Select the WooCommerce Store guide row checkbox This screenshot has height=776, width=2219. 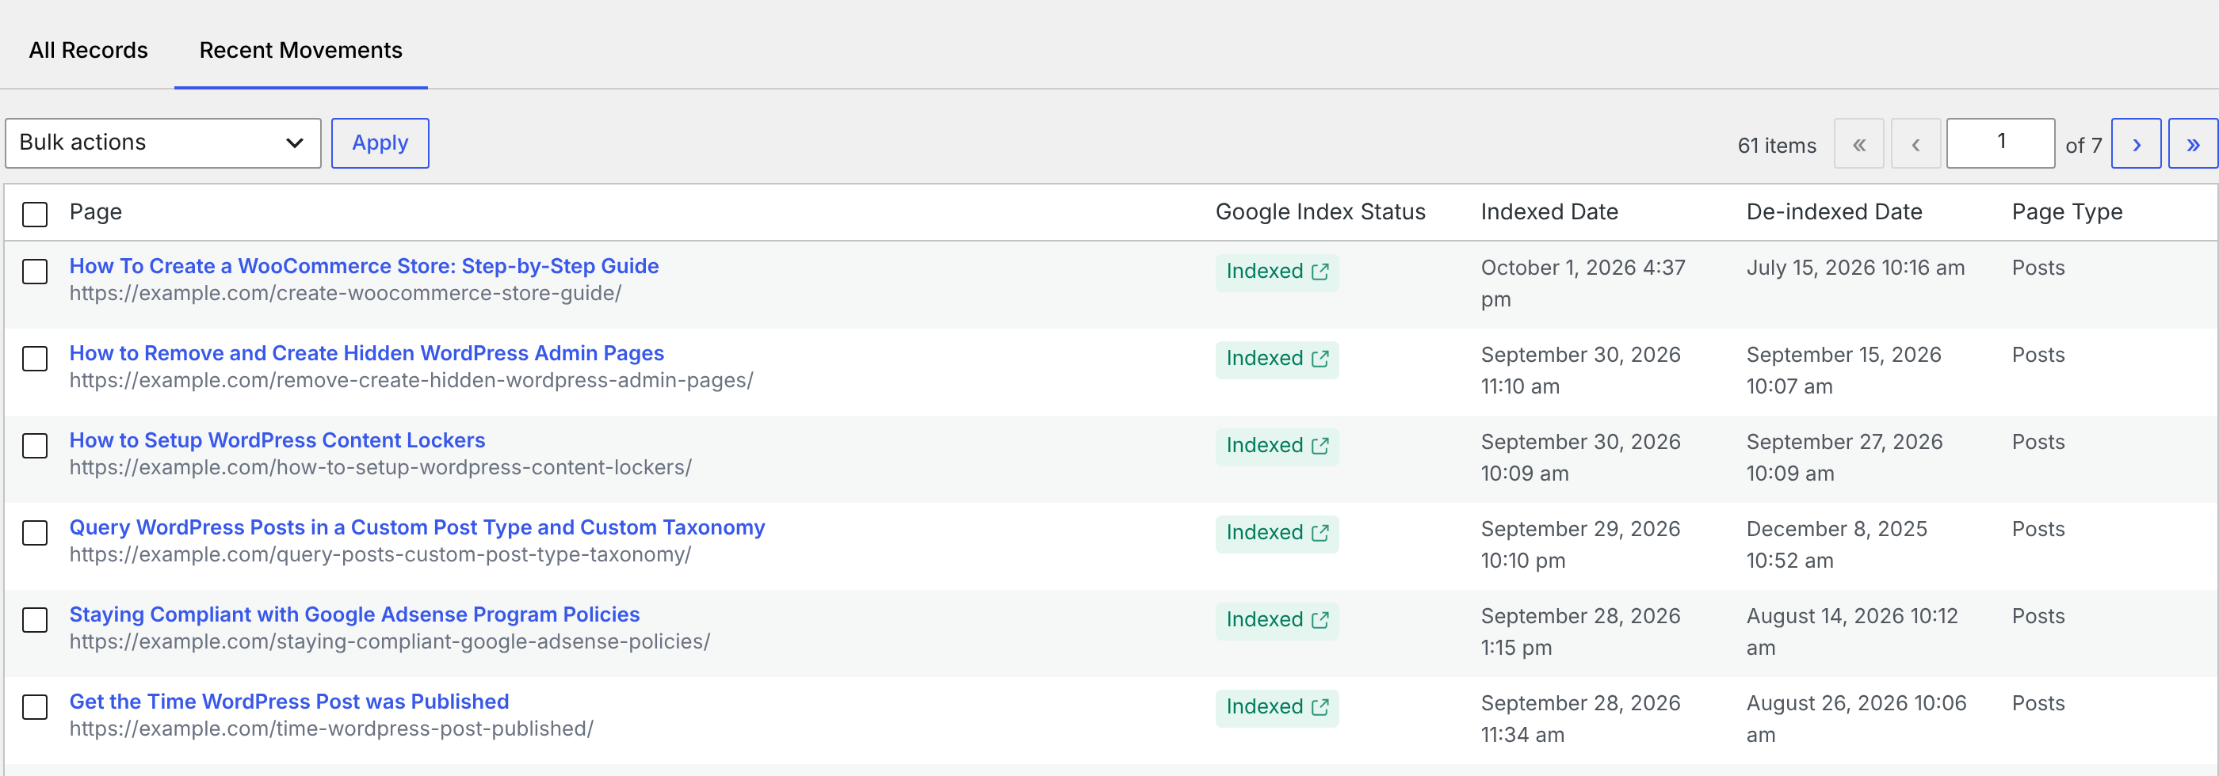pos(36,272)
